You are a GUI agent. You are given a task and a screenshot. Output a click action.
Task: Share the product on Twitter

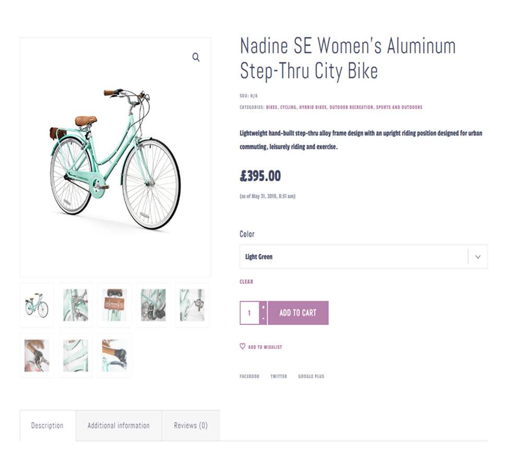[x=279, y=376]
